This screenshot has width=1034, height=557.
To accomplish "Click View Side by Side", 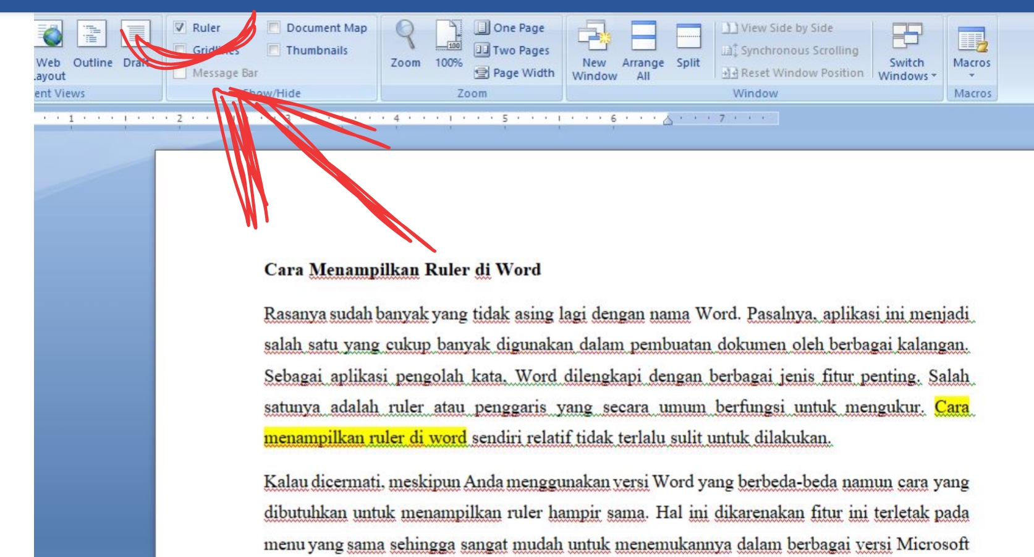I will 778,28.
